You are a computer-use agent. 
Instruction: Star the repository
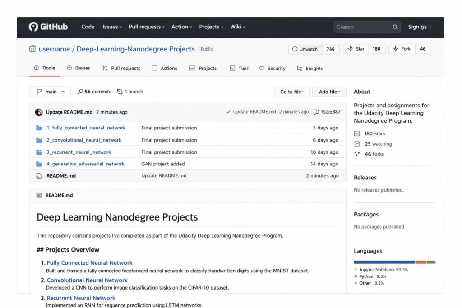coord(356,49)
